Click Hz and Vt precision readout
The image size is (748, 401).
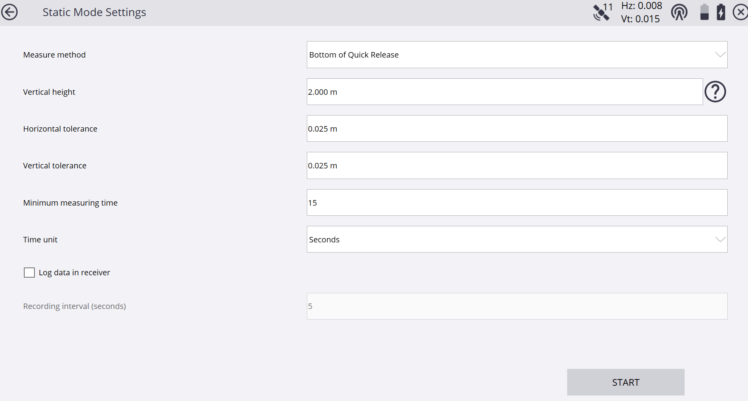[641, 13]
